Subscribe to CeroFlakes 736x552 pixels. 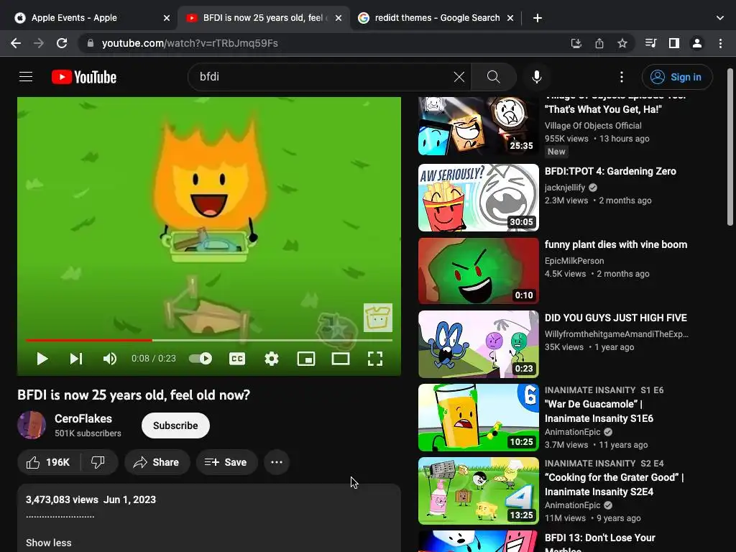175,425
